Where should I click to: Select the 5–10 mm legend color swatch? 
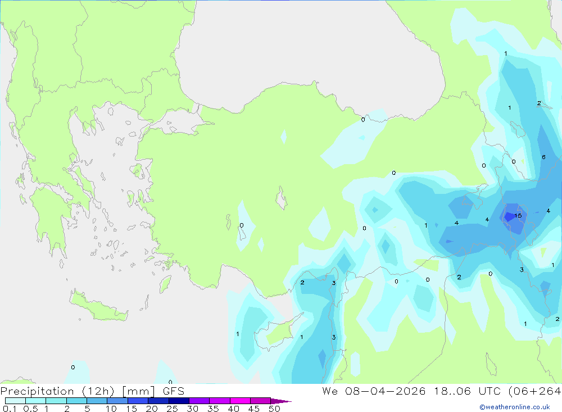click(97, 401)
